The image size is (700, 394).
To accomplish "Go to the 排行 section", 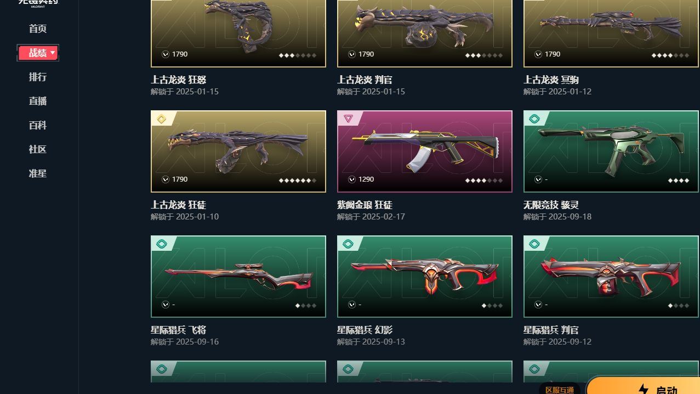I will tap(38, 77).
